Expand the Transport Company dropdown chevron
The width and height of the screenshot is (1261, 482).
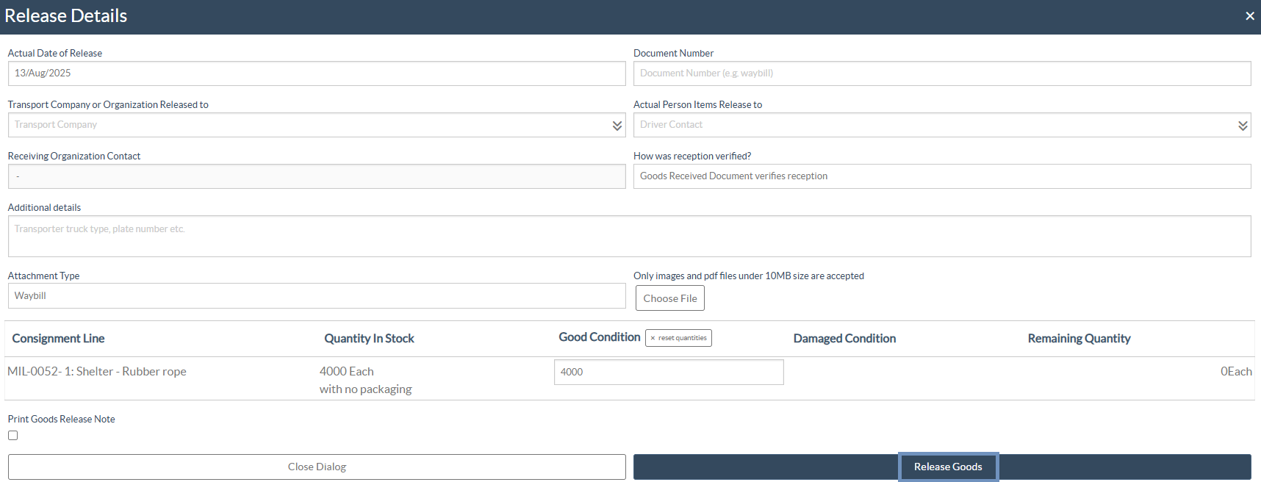click(x=617, y=126)
